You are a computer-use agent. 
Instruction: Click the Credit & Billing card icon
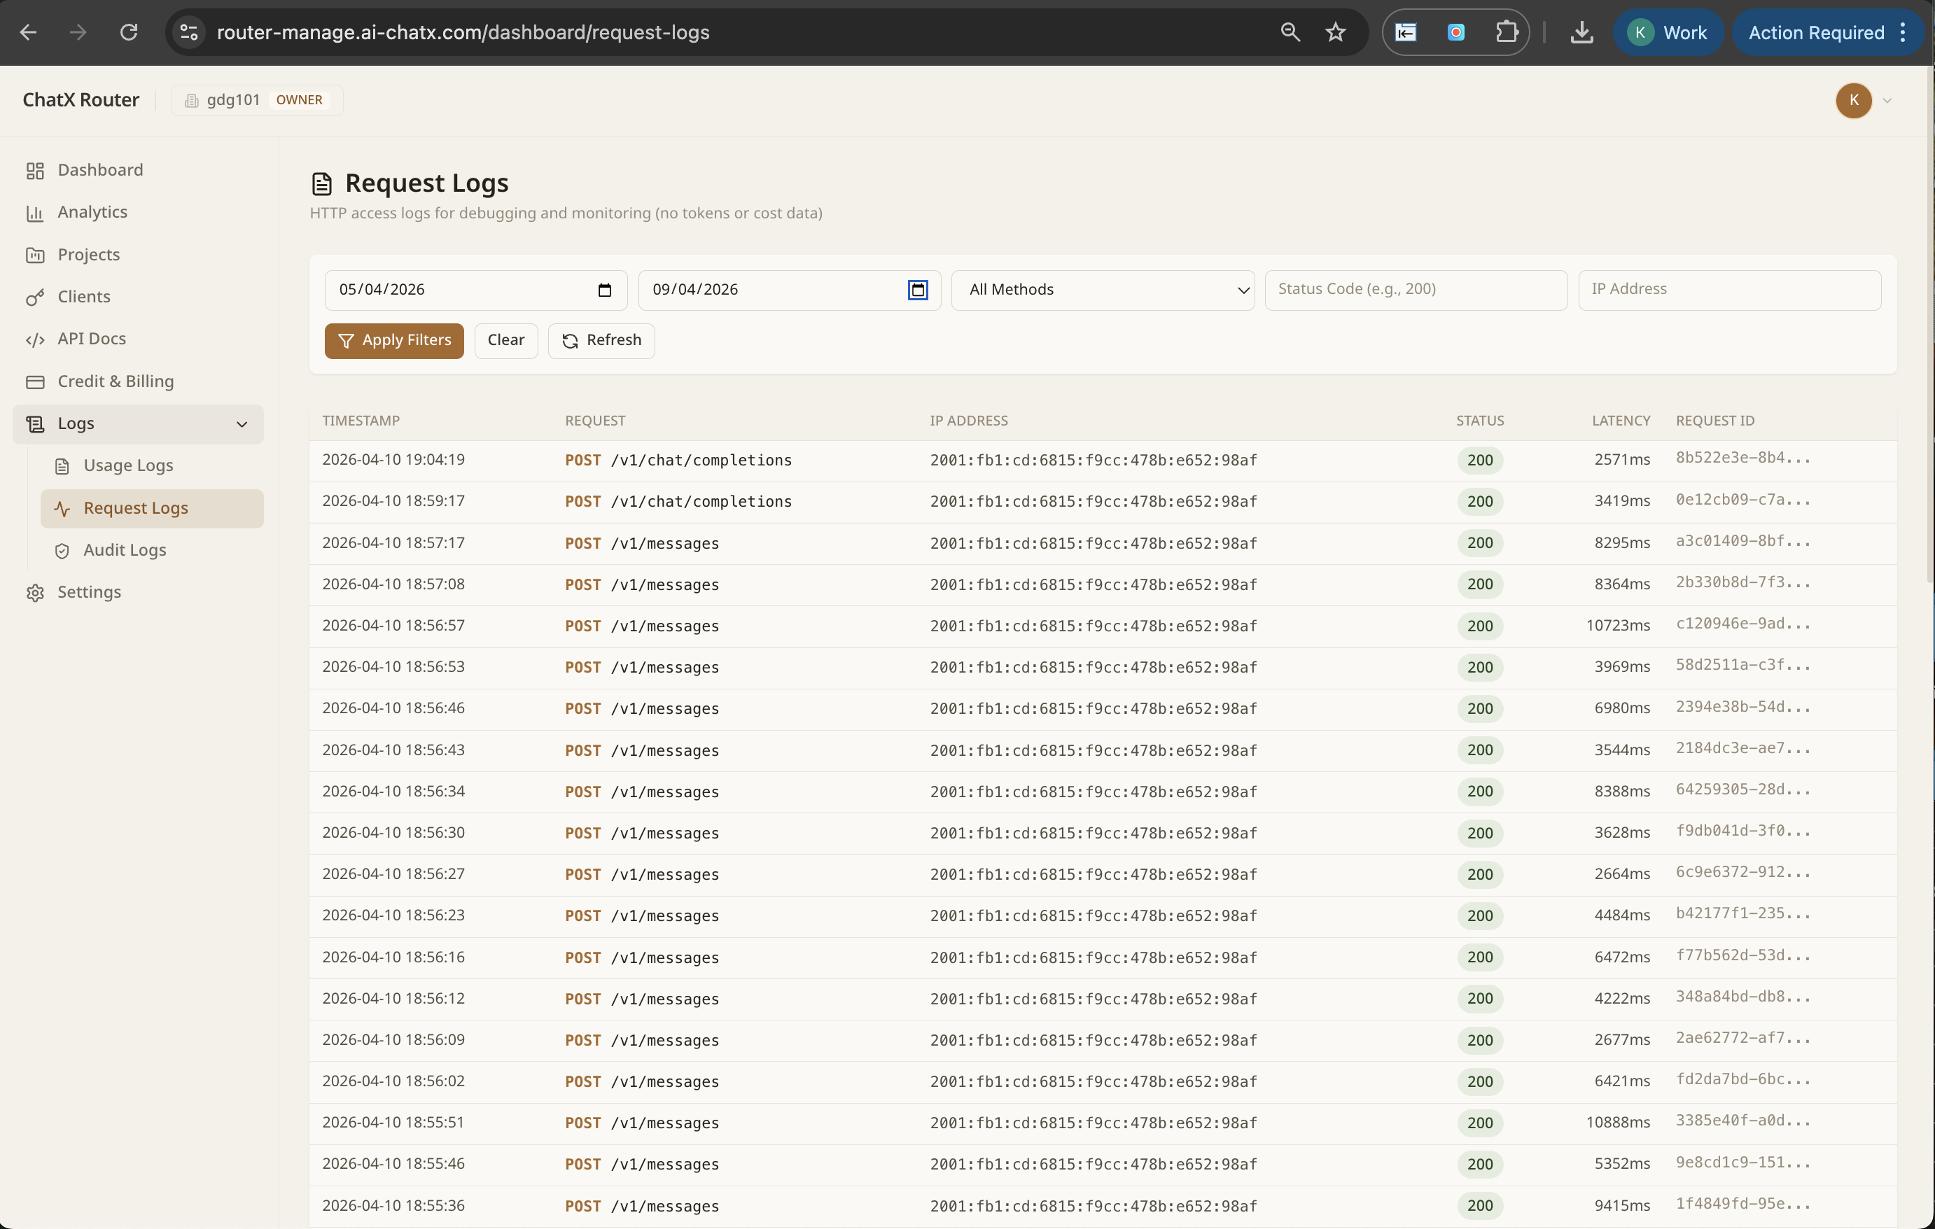36,381
